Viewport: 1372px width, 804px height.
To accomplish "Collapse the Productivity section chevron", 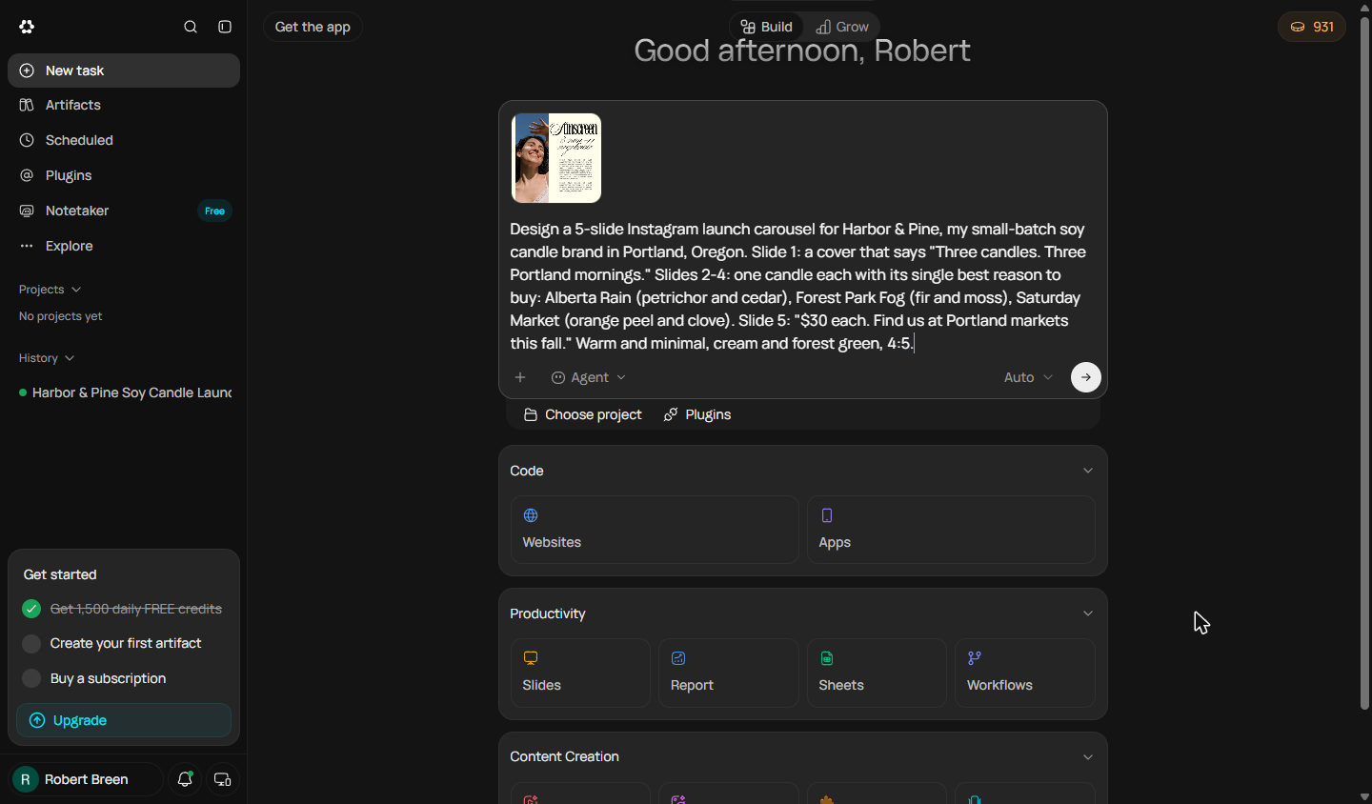I will (1088, 613).
